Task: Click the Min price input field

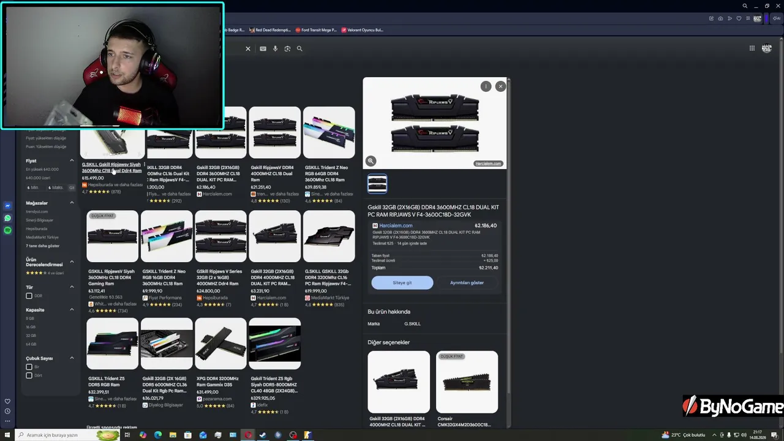Action: 35,187
